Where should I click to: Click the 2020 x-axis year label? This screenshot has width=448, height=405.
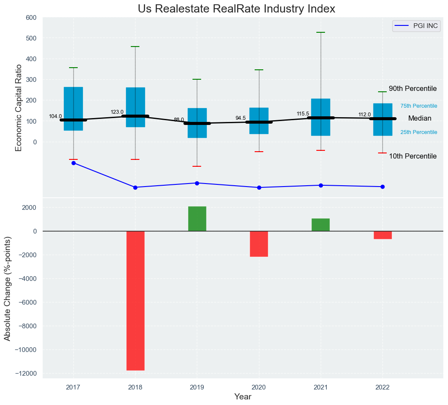pos(259,388)
